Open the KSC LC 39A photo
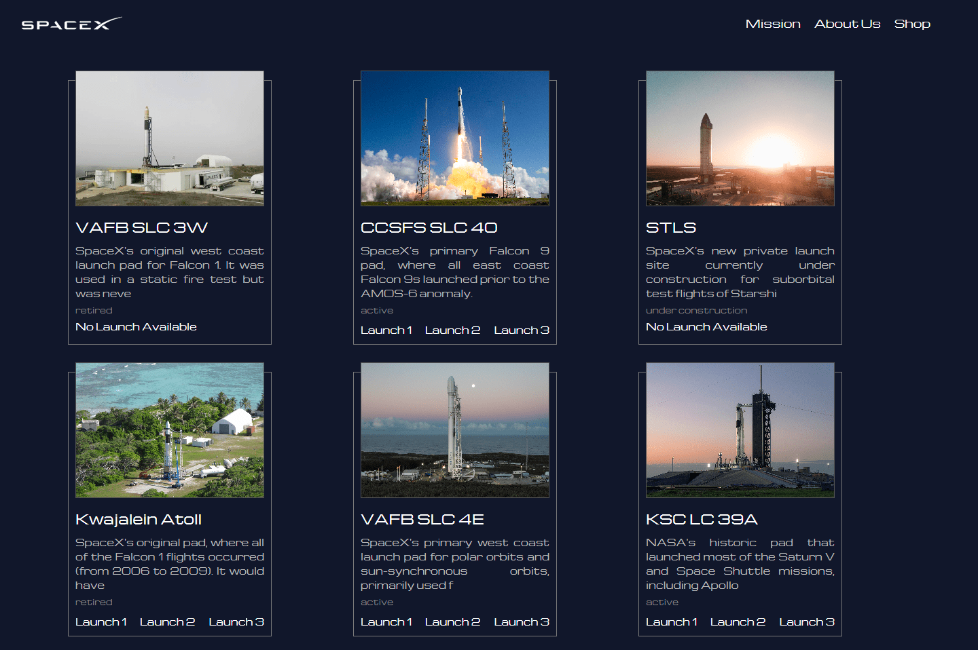Image resolution: width=978 pixels, height=650 pixels. pos(740,430)
